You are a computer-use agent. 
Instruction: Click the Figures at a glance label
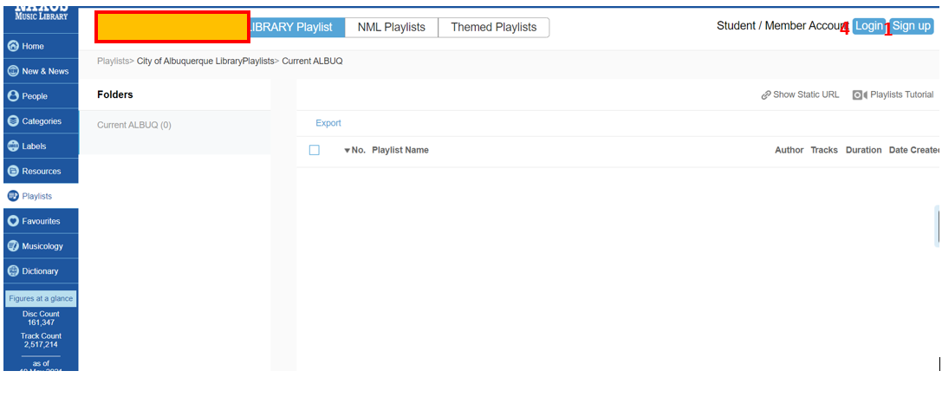click(41, 298)
